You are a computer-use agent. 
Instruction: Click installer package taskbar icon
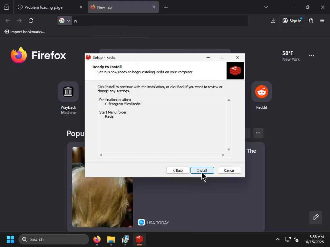pos(125,239)
